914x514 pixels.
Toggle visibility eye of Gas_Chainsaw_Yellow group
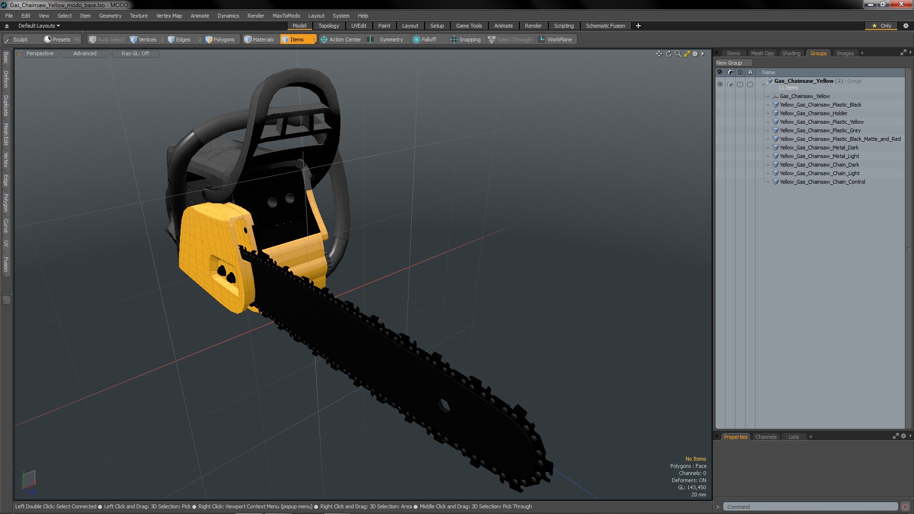tap(720, 84)
